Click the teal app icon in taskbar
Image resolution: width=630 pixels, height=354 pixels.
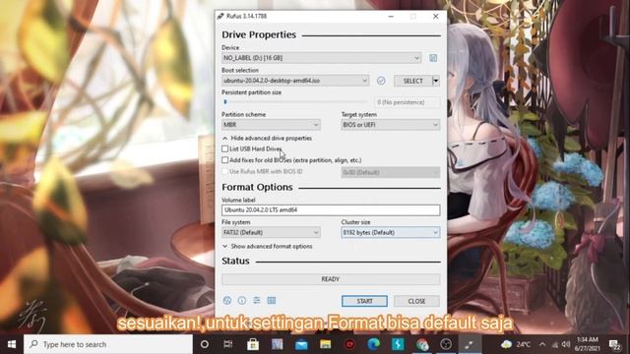click(398, 344)
